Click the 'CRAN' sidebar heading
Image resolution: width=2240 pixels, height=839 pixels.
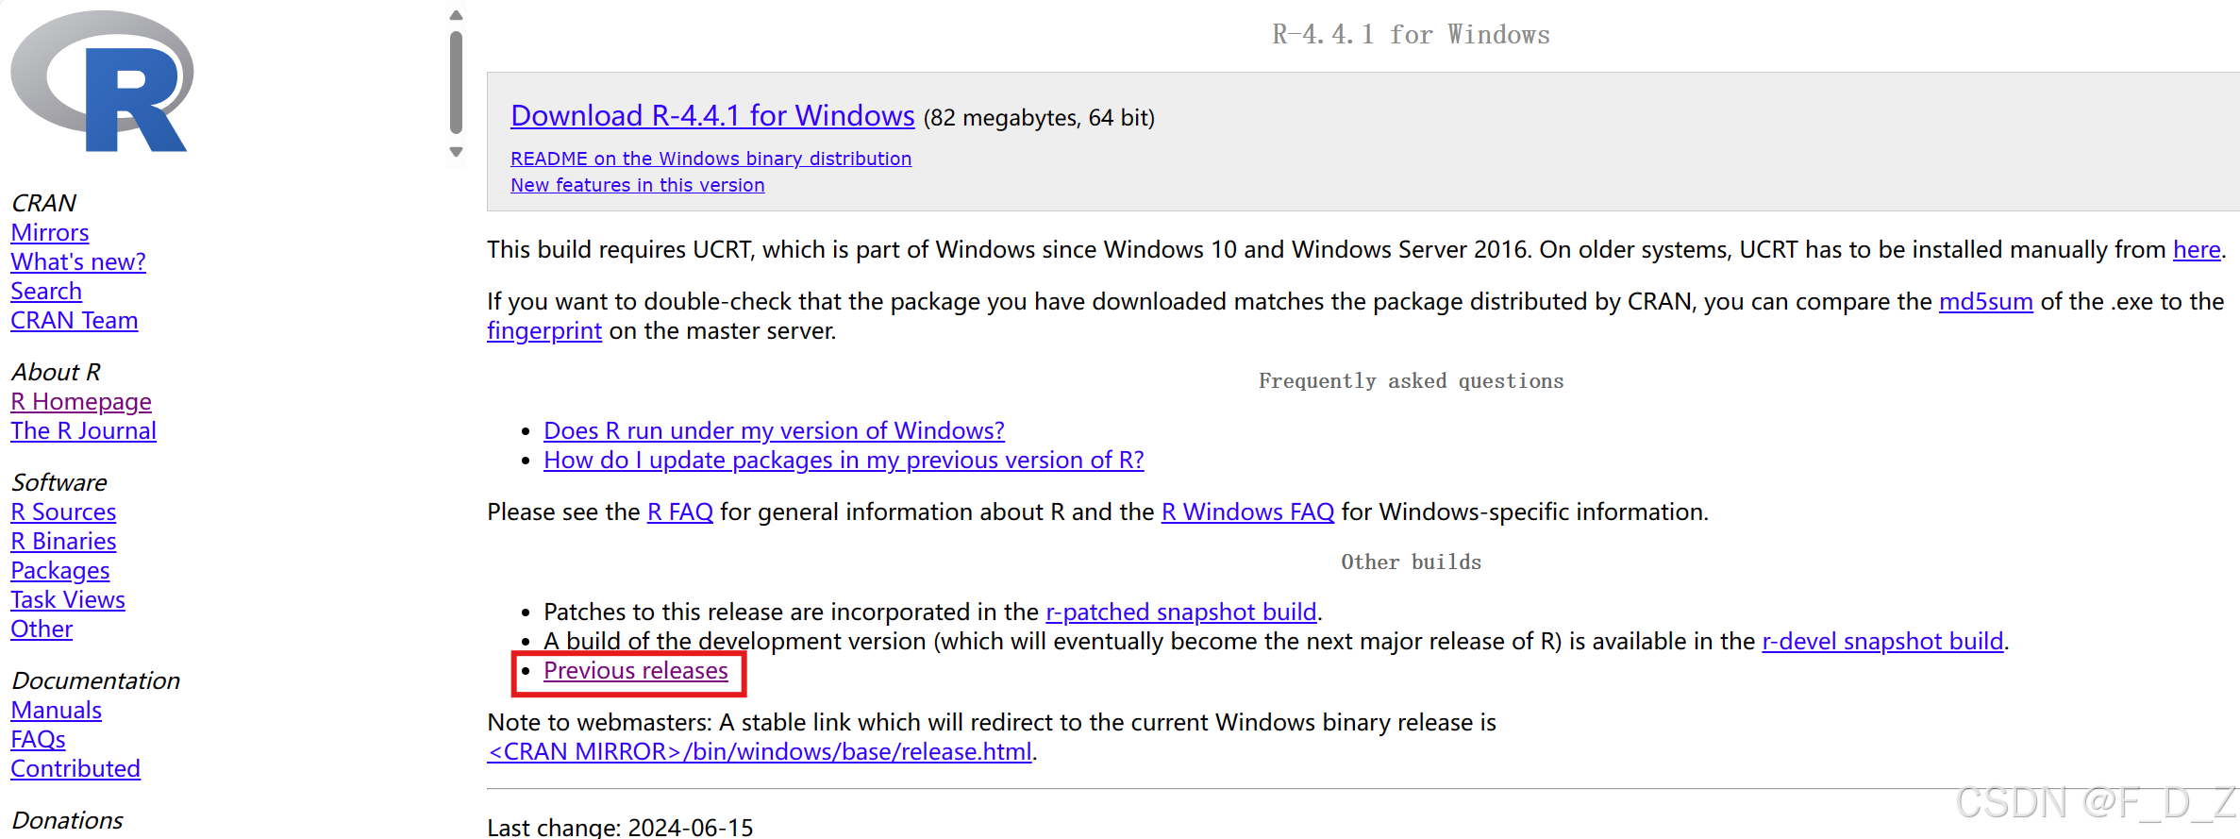[x=43, y=203]
